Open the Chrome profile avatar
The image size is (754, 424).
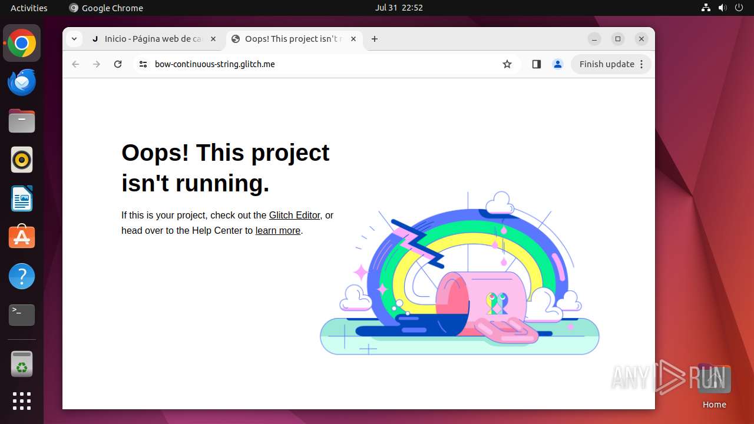click(558, 64)
